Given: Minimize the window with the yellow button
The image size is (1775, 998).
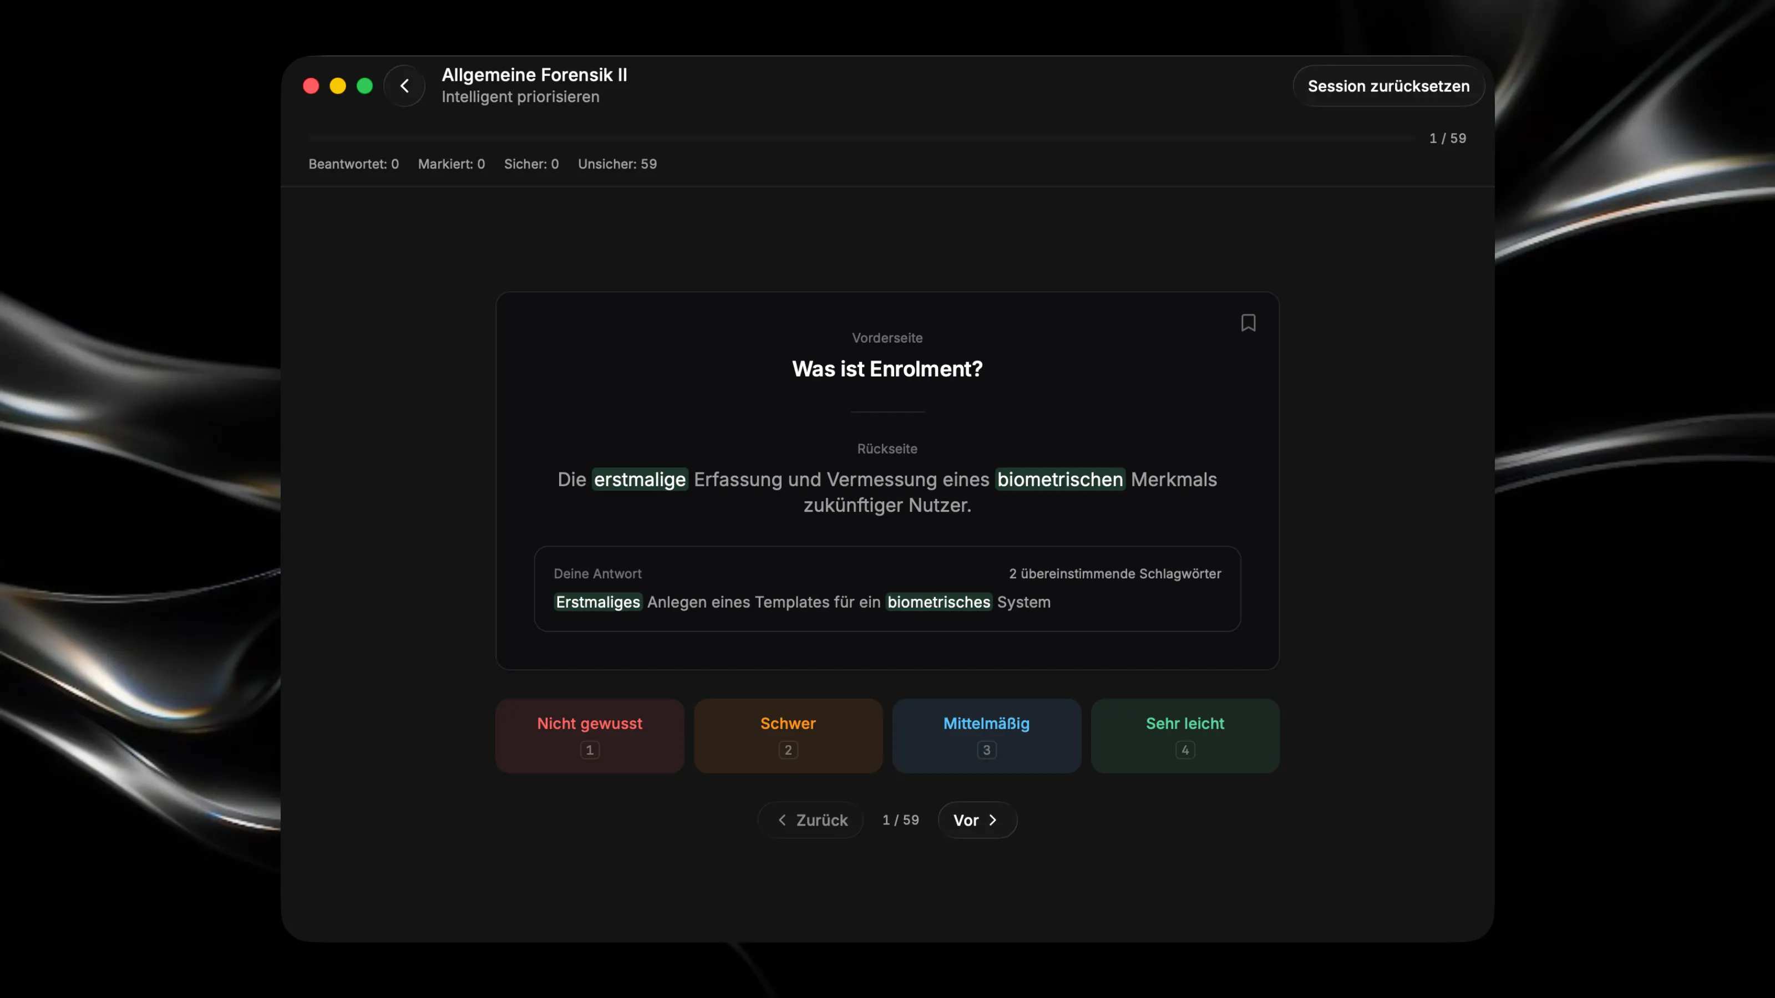Looking at the screenshot, I should [338, 86].
